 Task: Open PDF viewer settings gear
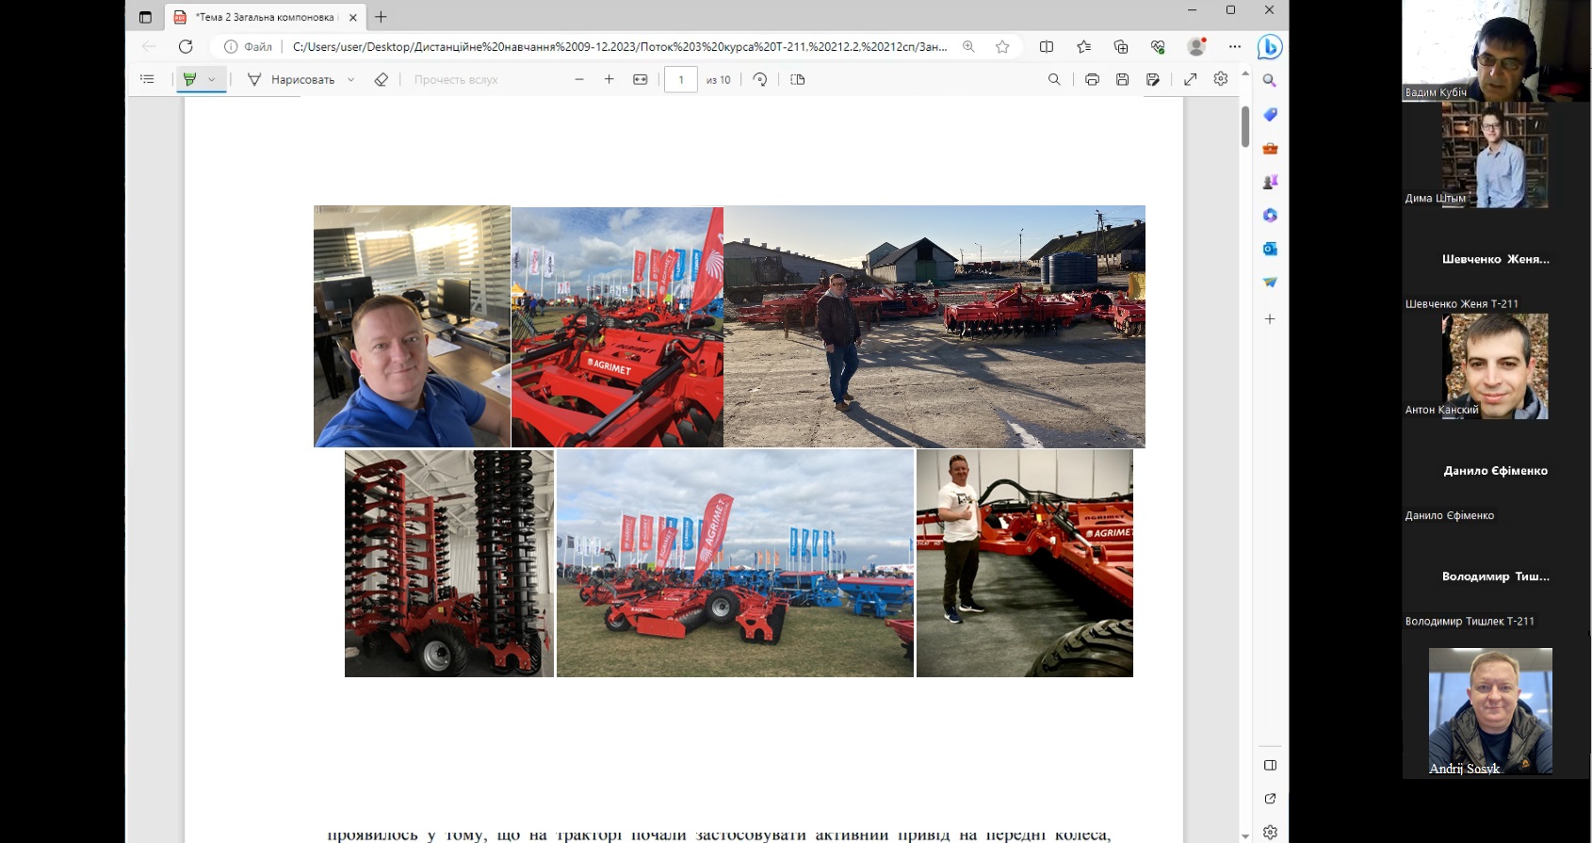1221,79
